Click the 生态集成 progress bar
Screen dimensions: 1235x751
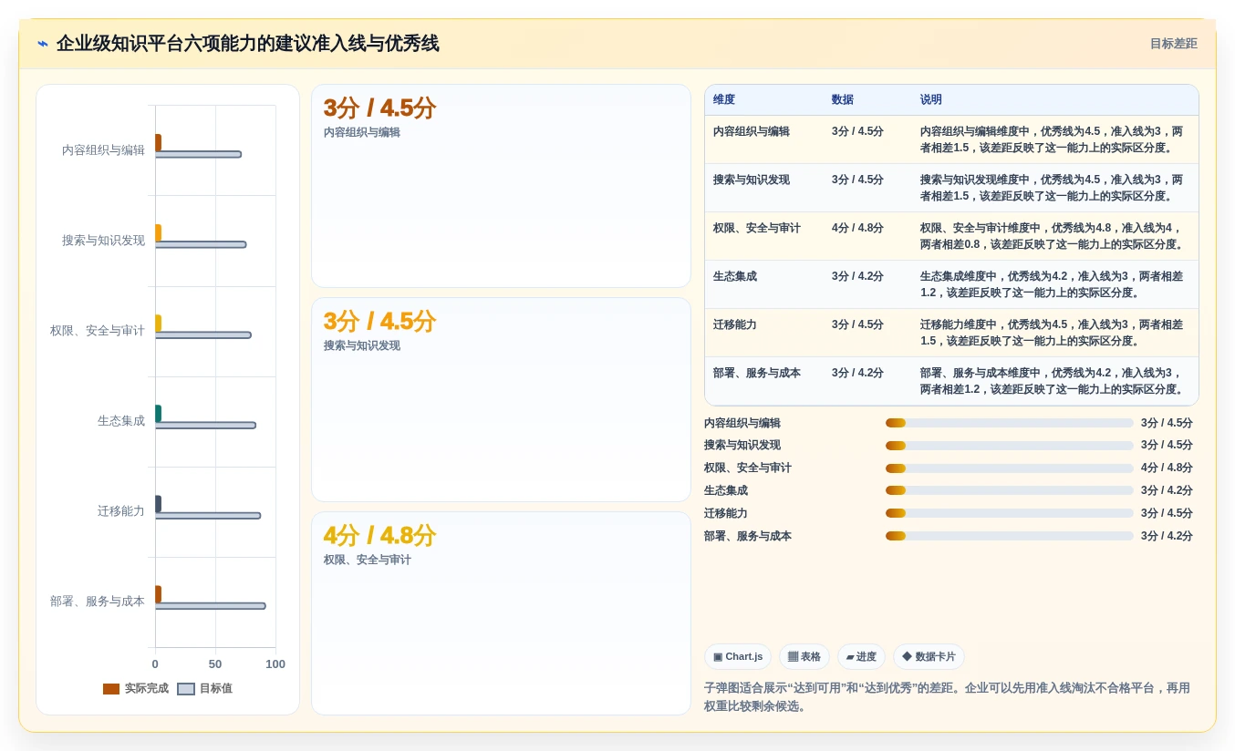coord(1010,490)
